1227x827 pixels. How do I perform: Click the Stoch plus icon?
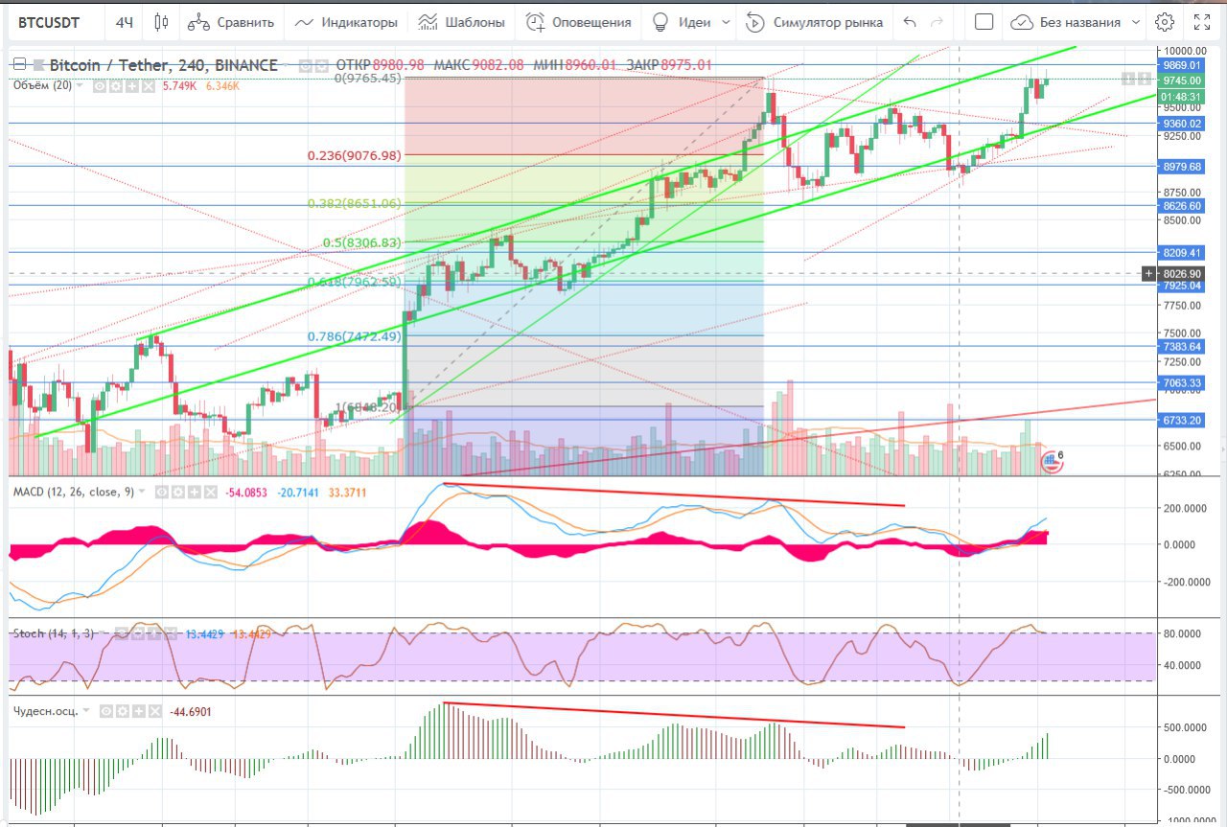tap(155, 633)
